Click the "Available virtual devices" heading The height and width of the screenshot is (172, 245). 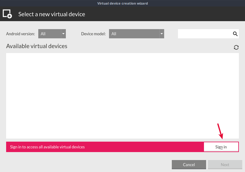37,46
